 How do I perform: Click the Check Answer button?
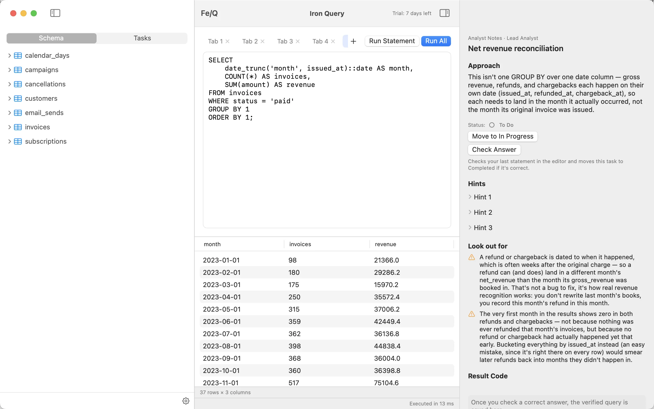[494, 150]
